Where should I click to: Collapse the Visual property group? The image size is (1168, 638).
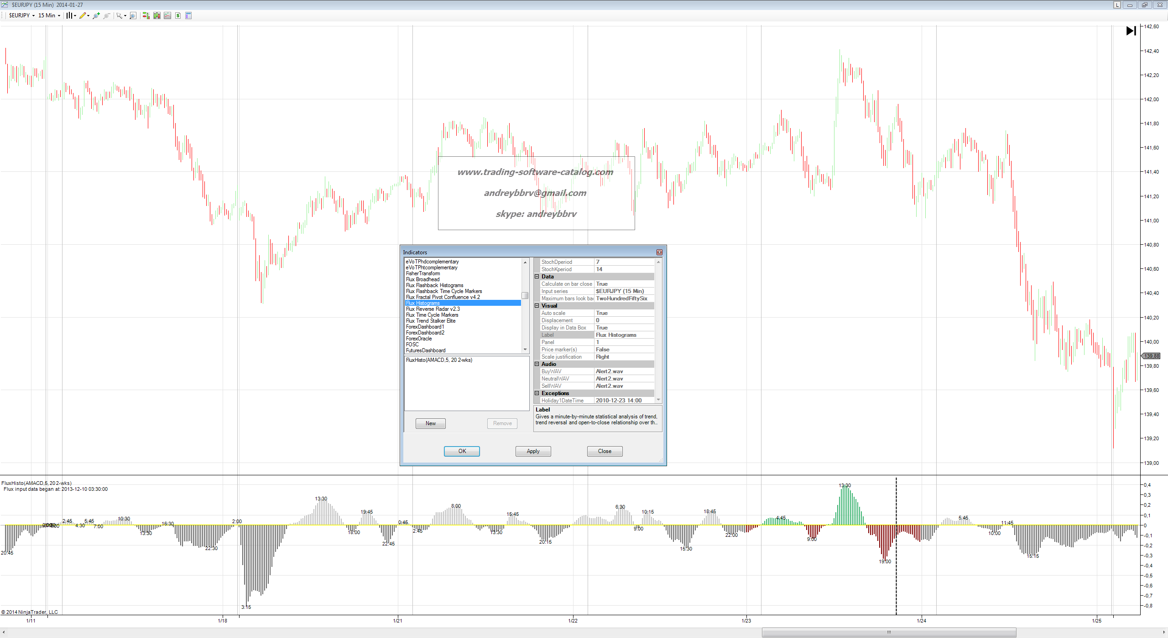click(x=537, y=306)
